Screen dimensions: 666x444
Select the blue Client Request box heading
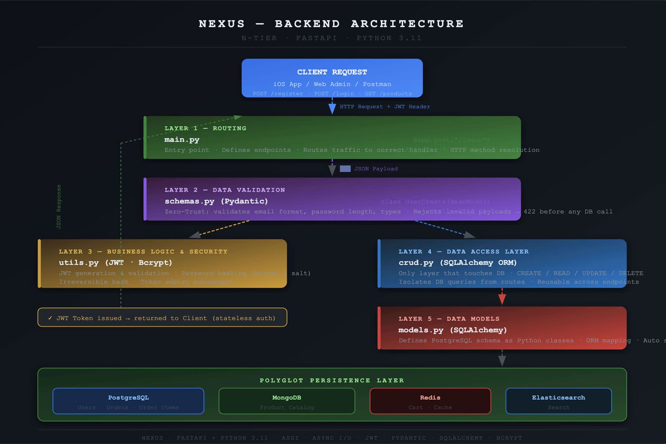click(332, 72)
